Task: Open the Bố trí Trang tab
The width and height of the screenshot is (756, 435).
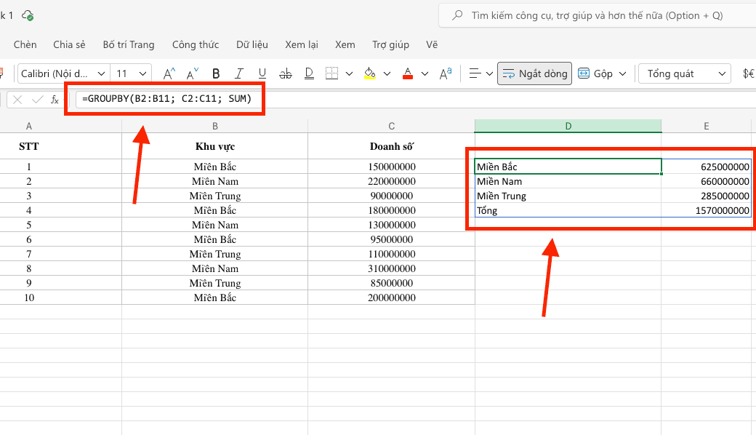Action: click(129, 45)
